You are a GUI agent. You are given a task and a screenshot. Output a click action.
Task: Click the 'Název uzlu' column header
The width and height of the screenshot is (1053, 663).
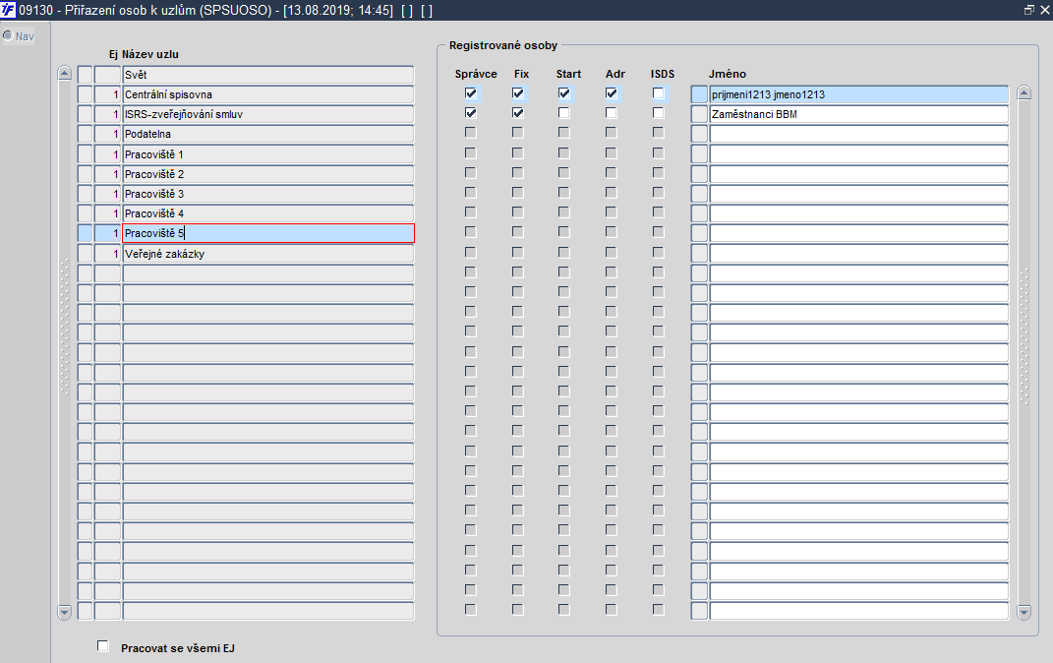pos(150,54)
